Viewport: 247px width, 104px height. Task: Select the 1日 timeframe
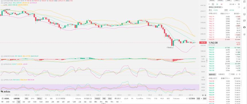[x=19, y=102]
